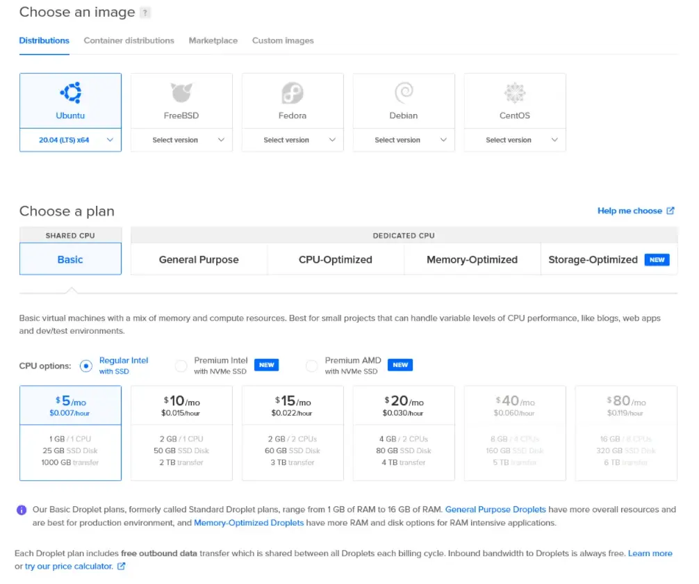Click the Debian swirl logo icon
The image size is (699, 584).
coord(404,92)
